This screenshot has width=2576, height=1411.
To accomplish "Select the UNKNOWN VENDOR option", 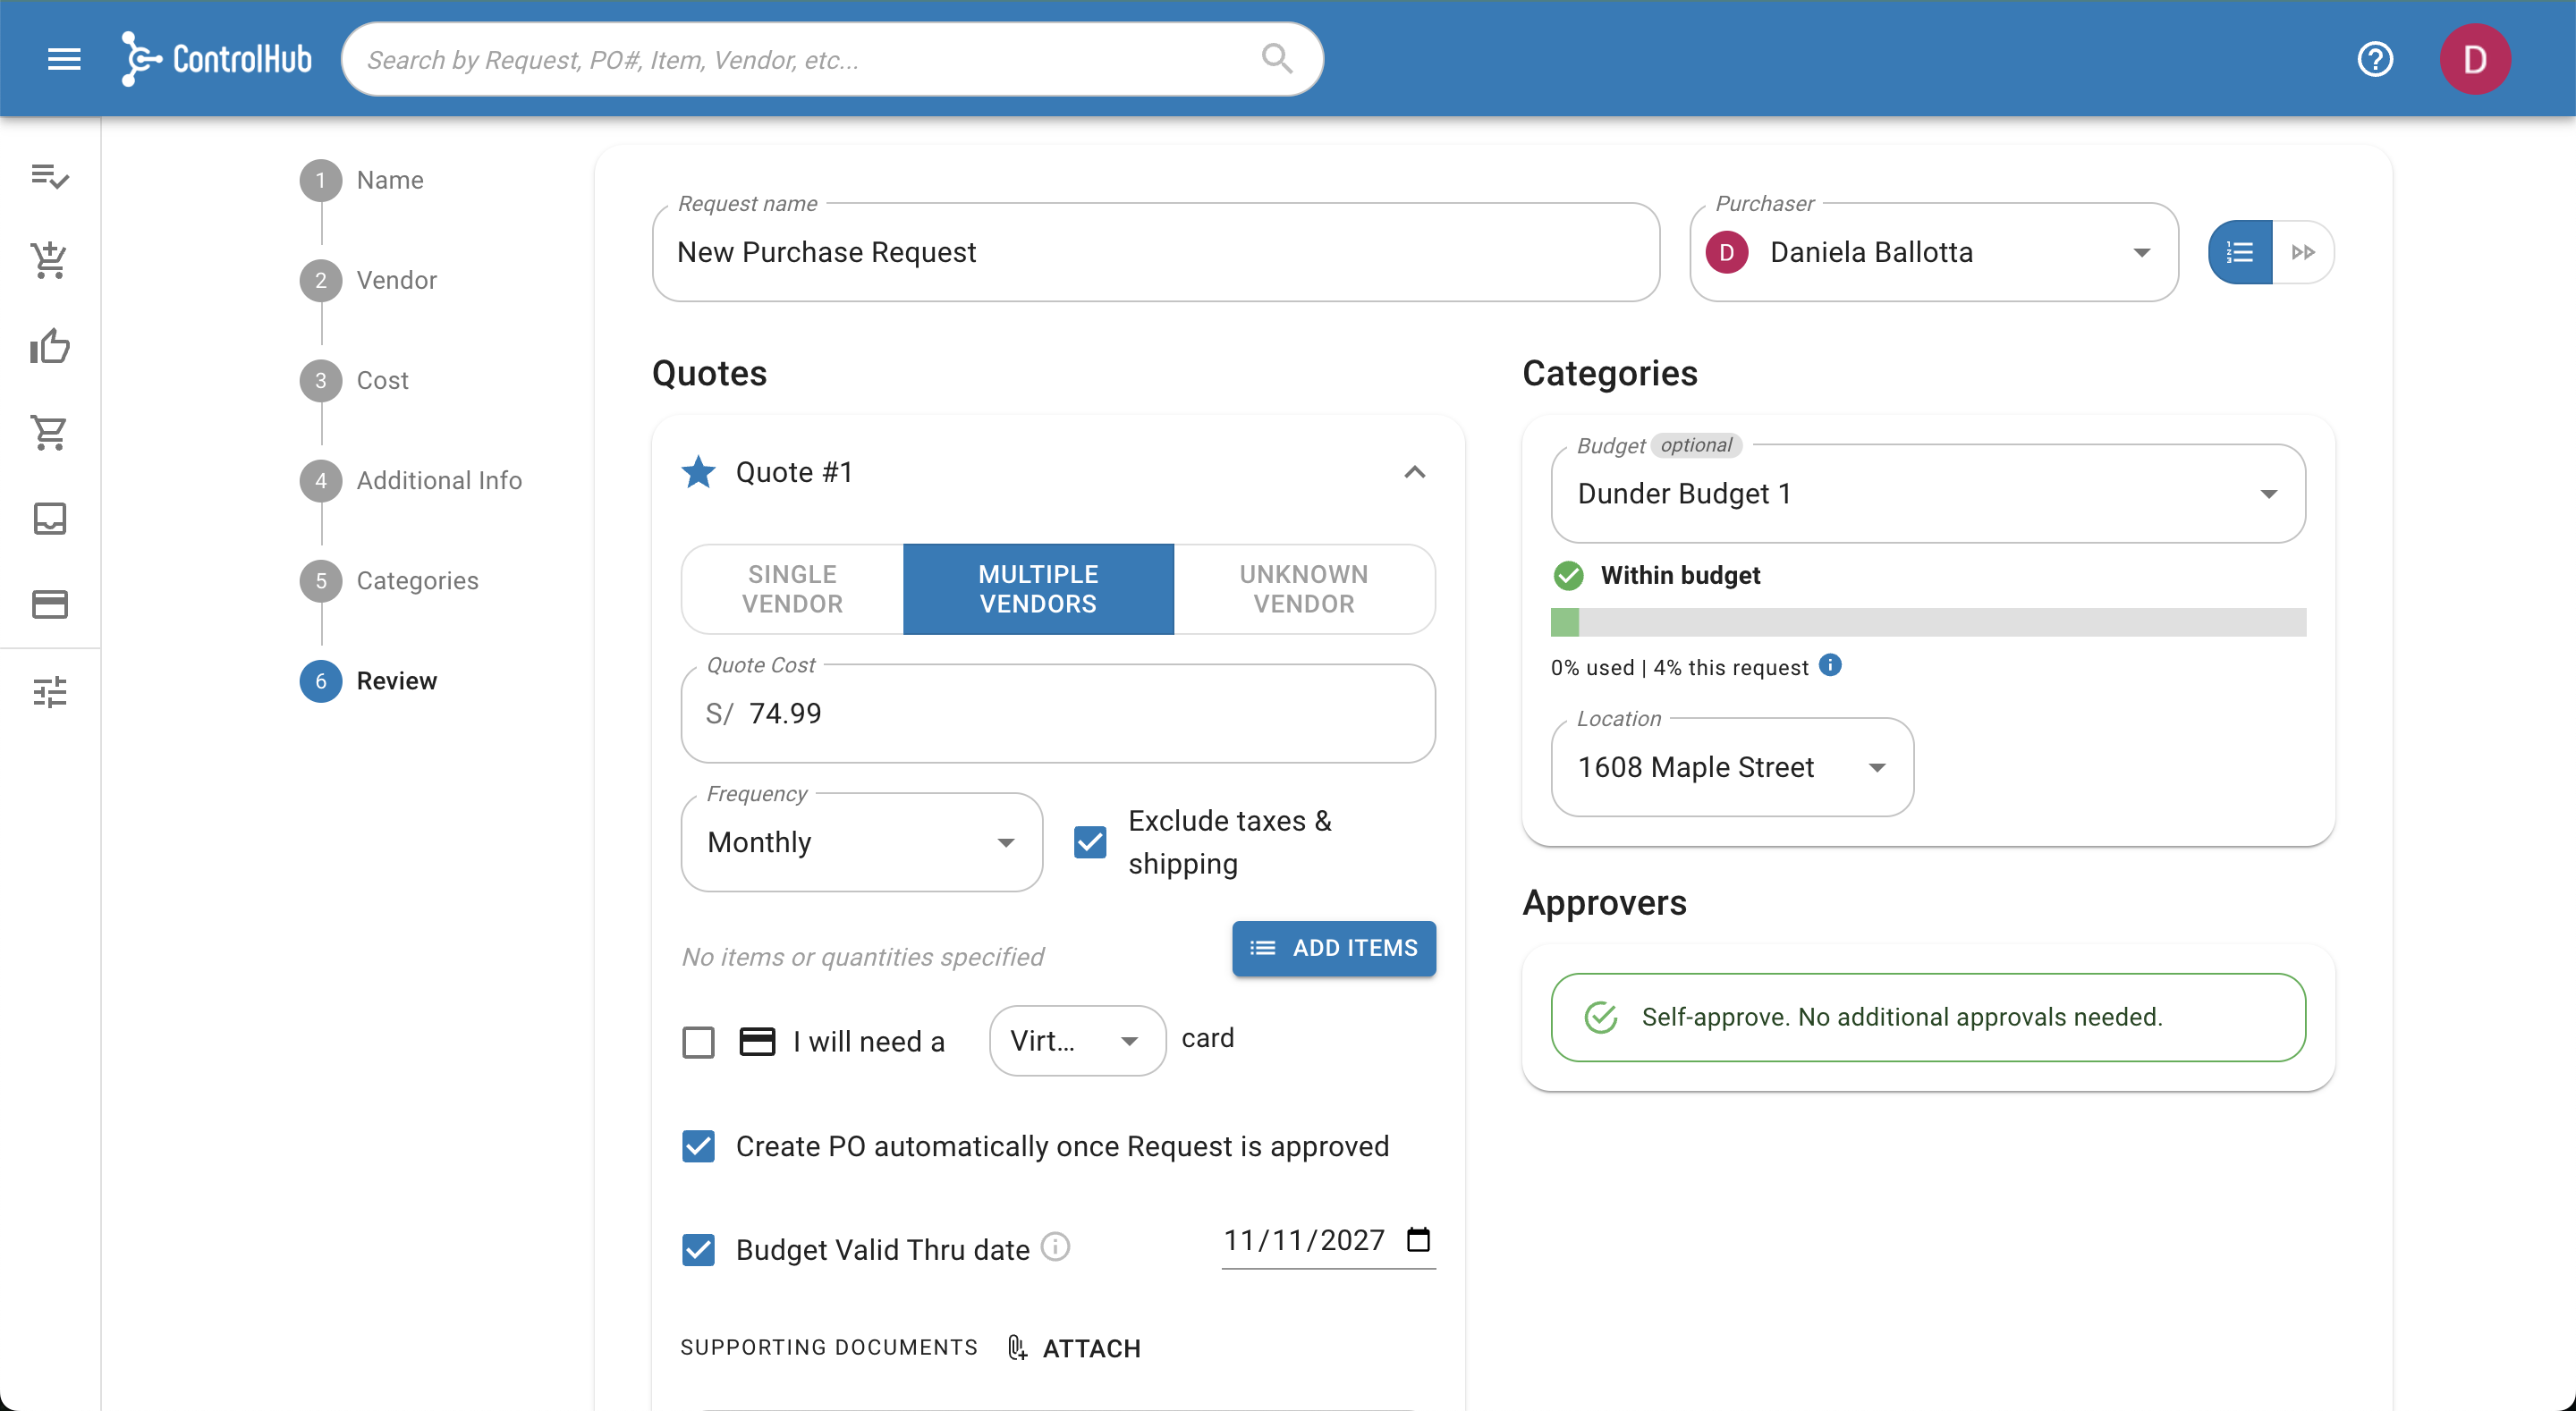I will point(1303,589).
